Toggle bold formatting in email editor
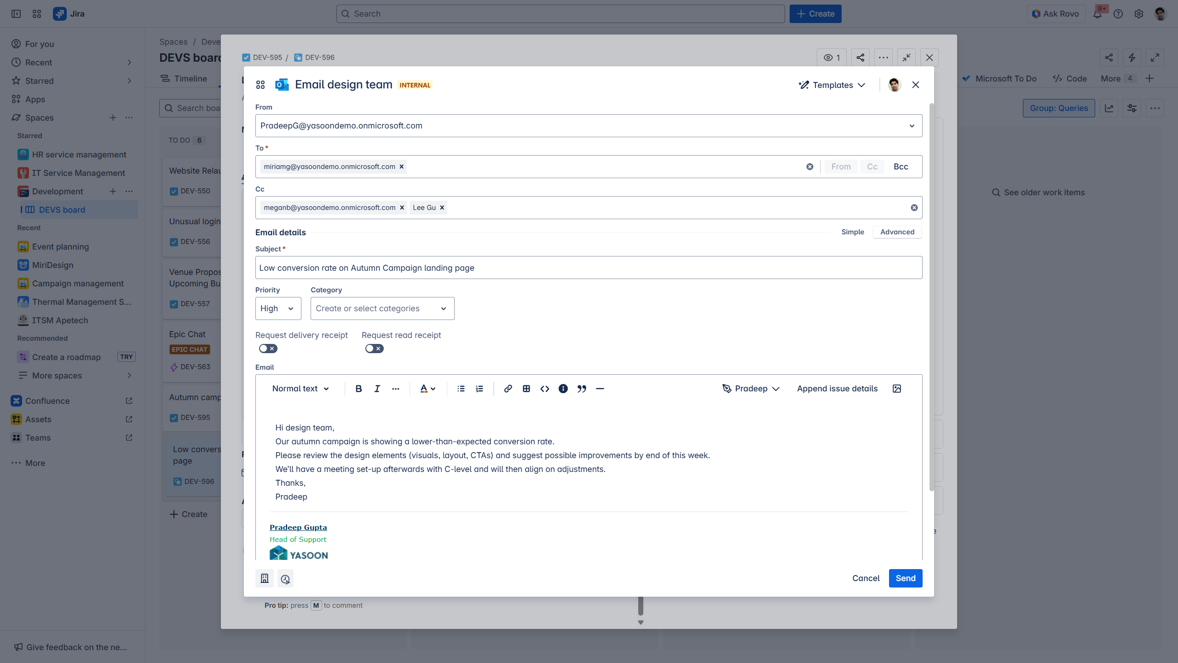Viewport: 1178px width, 663px height. point(358,389)
